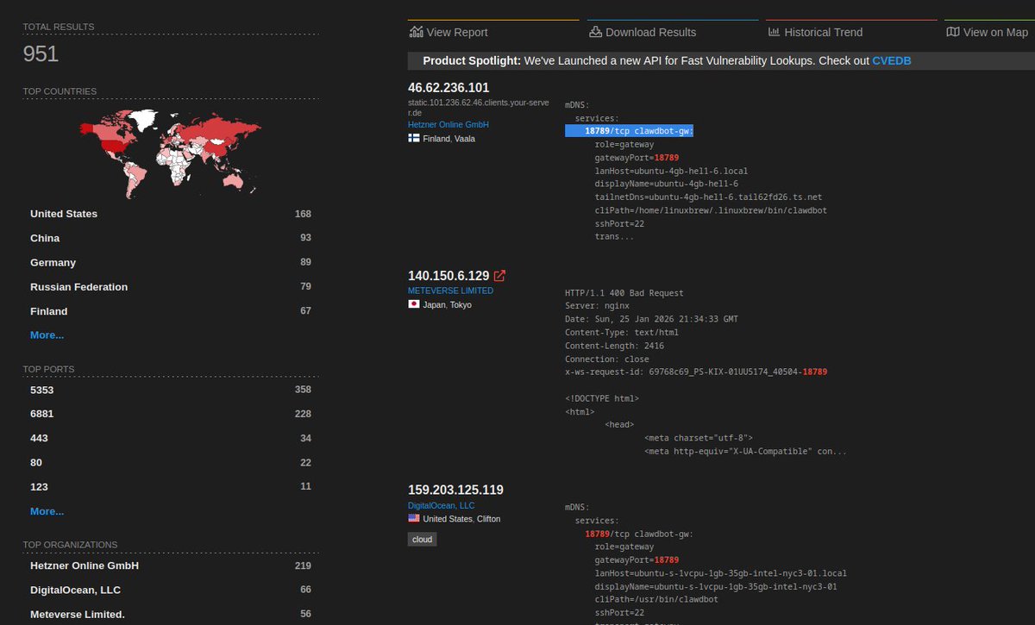Click the x-ws-request-id header line
The height and width of the screenshot is (625, 1035).
click(696, 372)
